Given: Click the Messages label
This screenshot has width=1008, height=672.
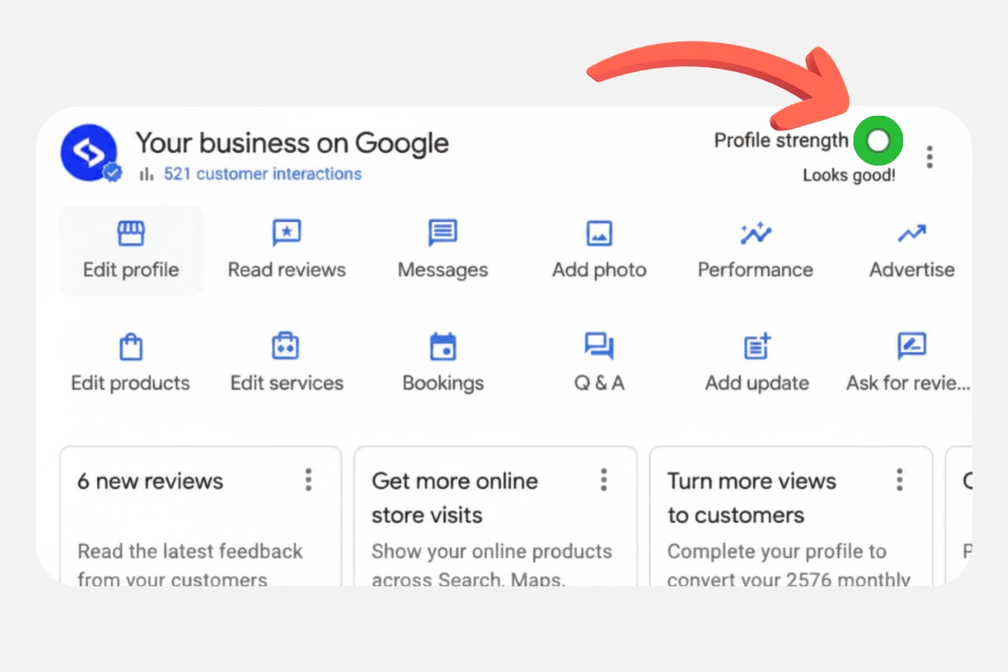Looking at the screenshot, I should (443, 270).
